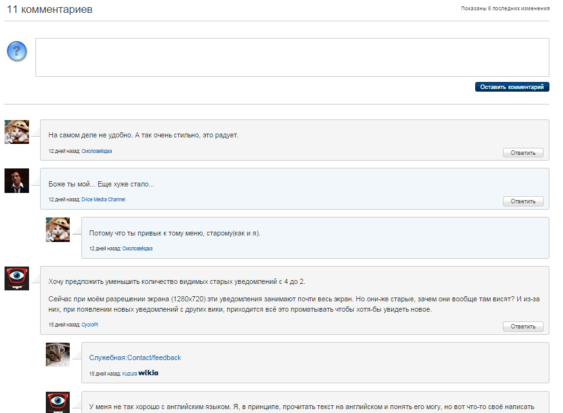Reply to the comment 'На самом деле не удобно'
This screenshot has height=413, width=563.
[523, 153]
